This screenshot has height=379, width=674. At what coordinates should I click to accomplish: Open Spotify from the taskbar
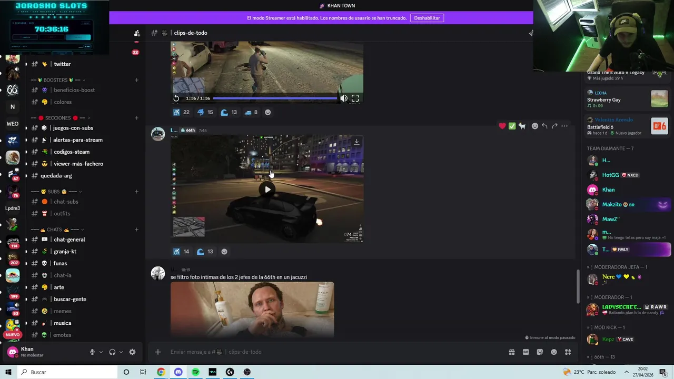195,372
